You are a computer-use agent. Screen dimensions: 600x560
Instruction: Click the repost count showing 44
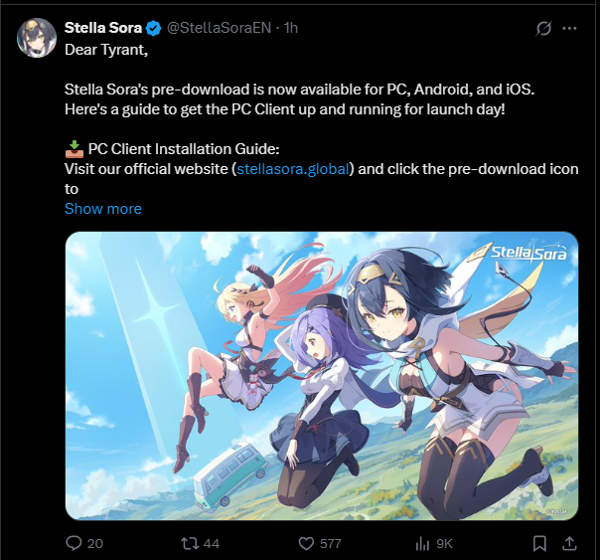tap(212, 543)
